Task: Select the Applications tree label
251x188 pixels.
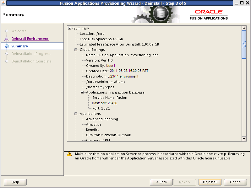Action: (x=90, y=114)
